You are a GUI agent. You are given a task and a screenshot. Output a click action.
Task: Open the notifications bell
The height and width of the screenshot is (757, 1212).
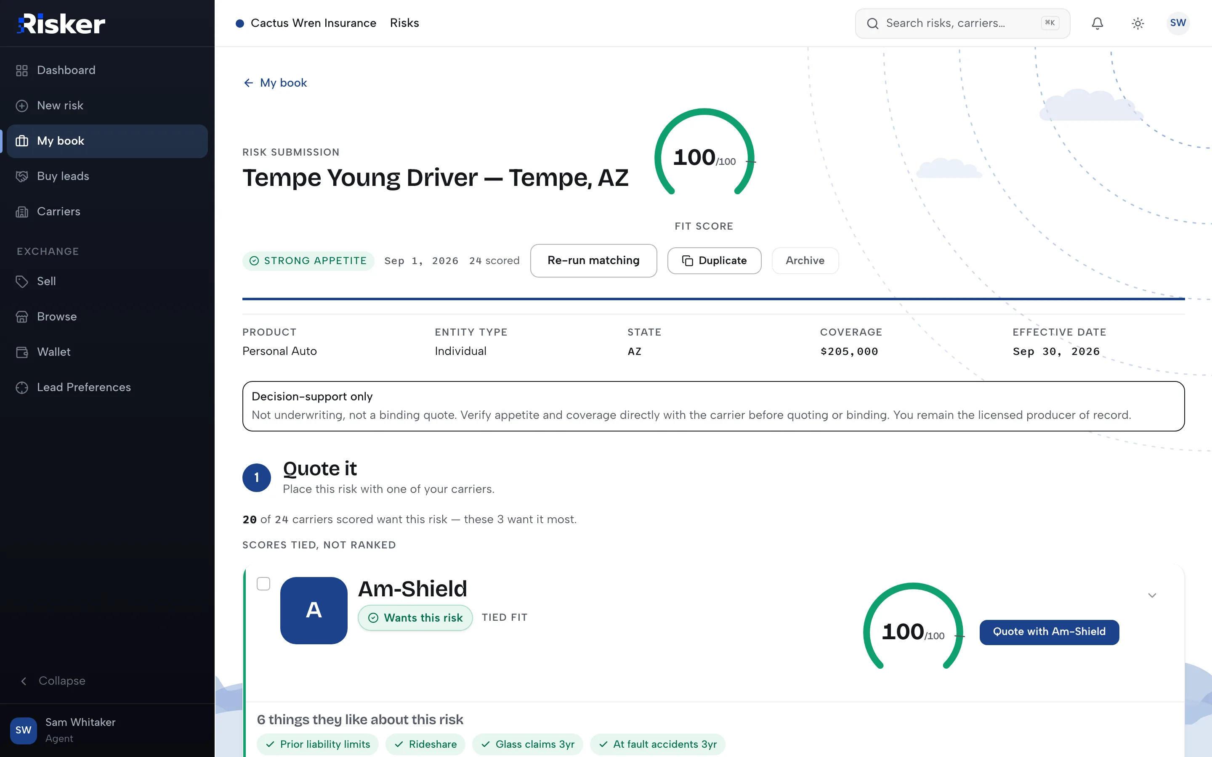1097,24
